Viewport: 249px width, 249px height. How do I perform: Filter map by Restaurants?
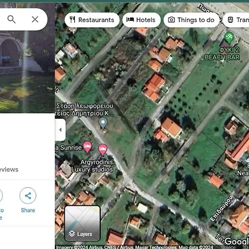click(x=92, y=20)
